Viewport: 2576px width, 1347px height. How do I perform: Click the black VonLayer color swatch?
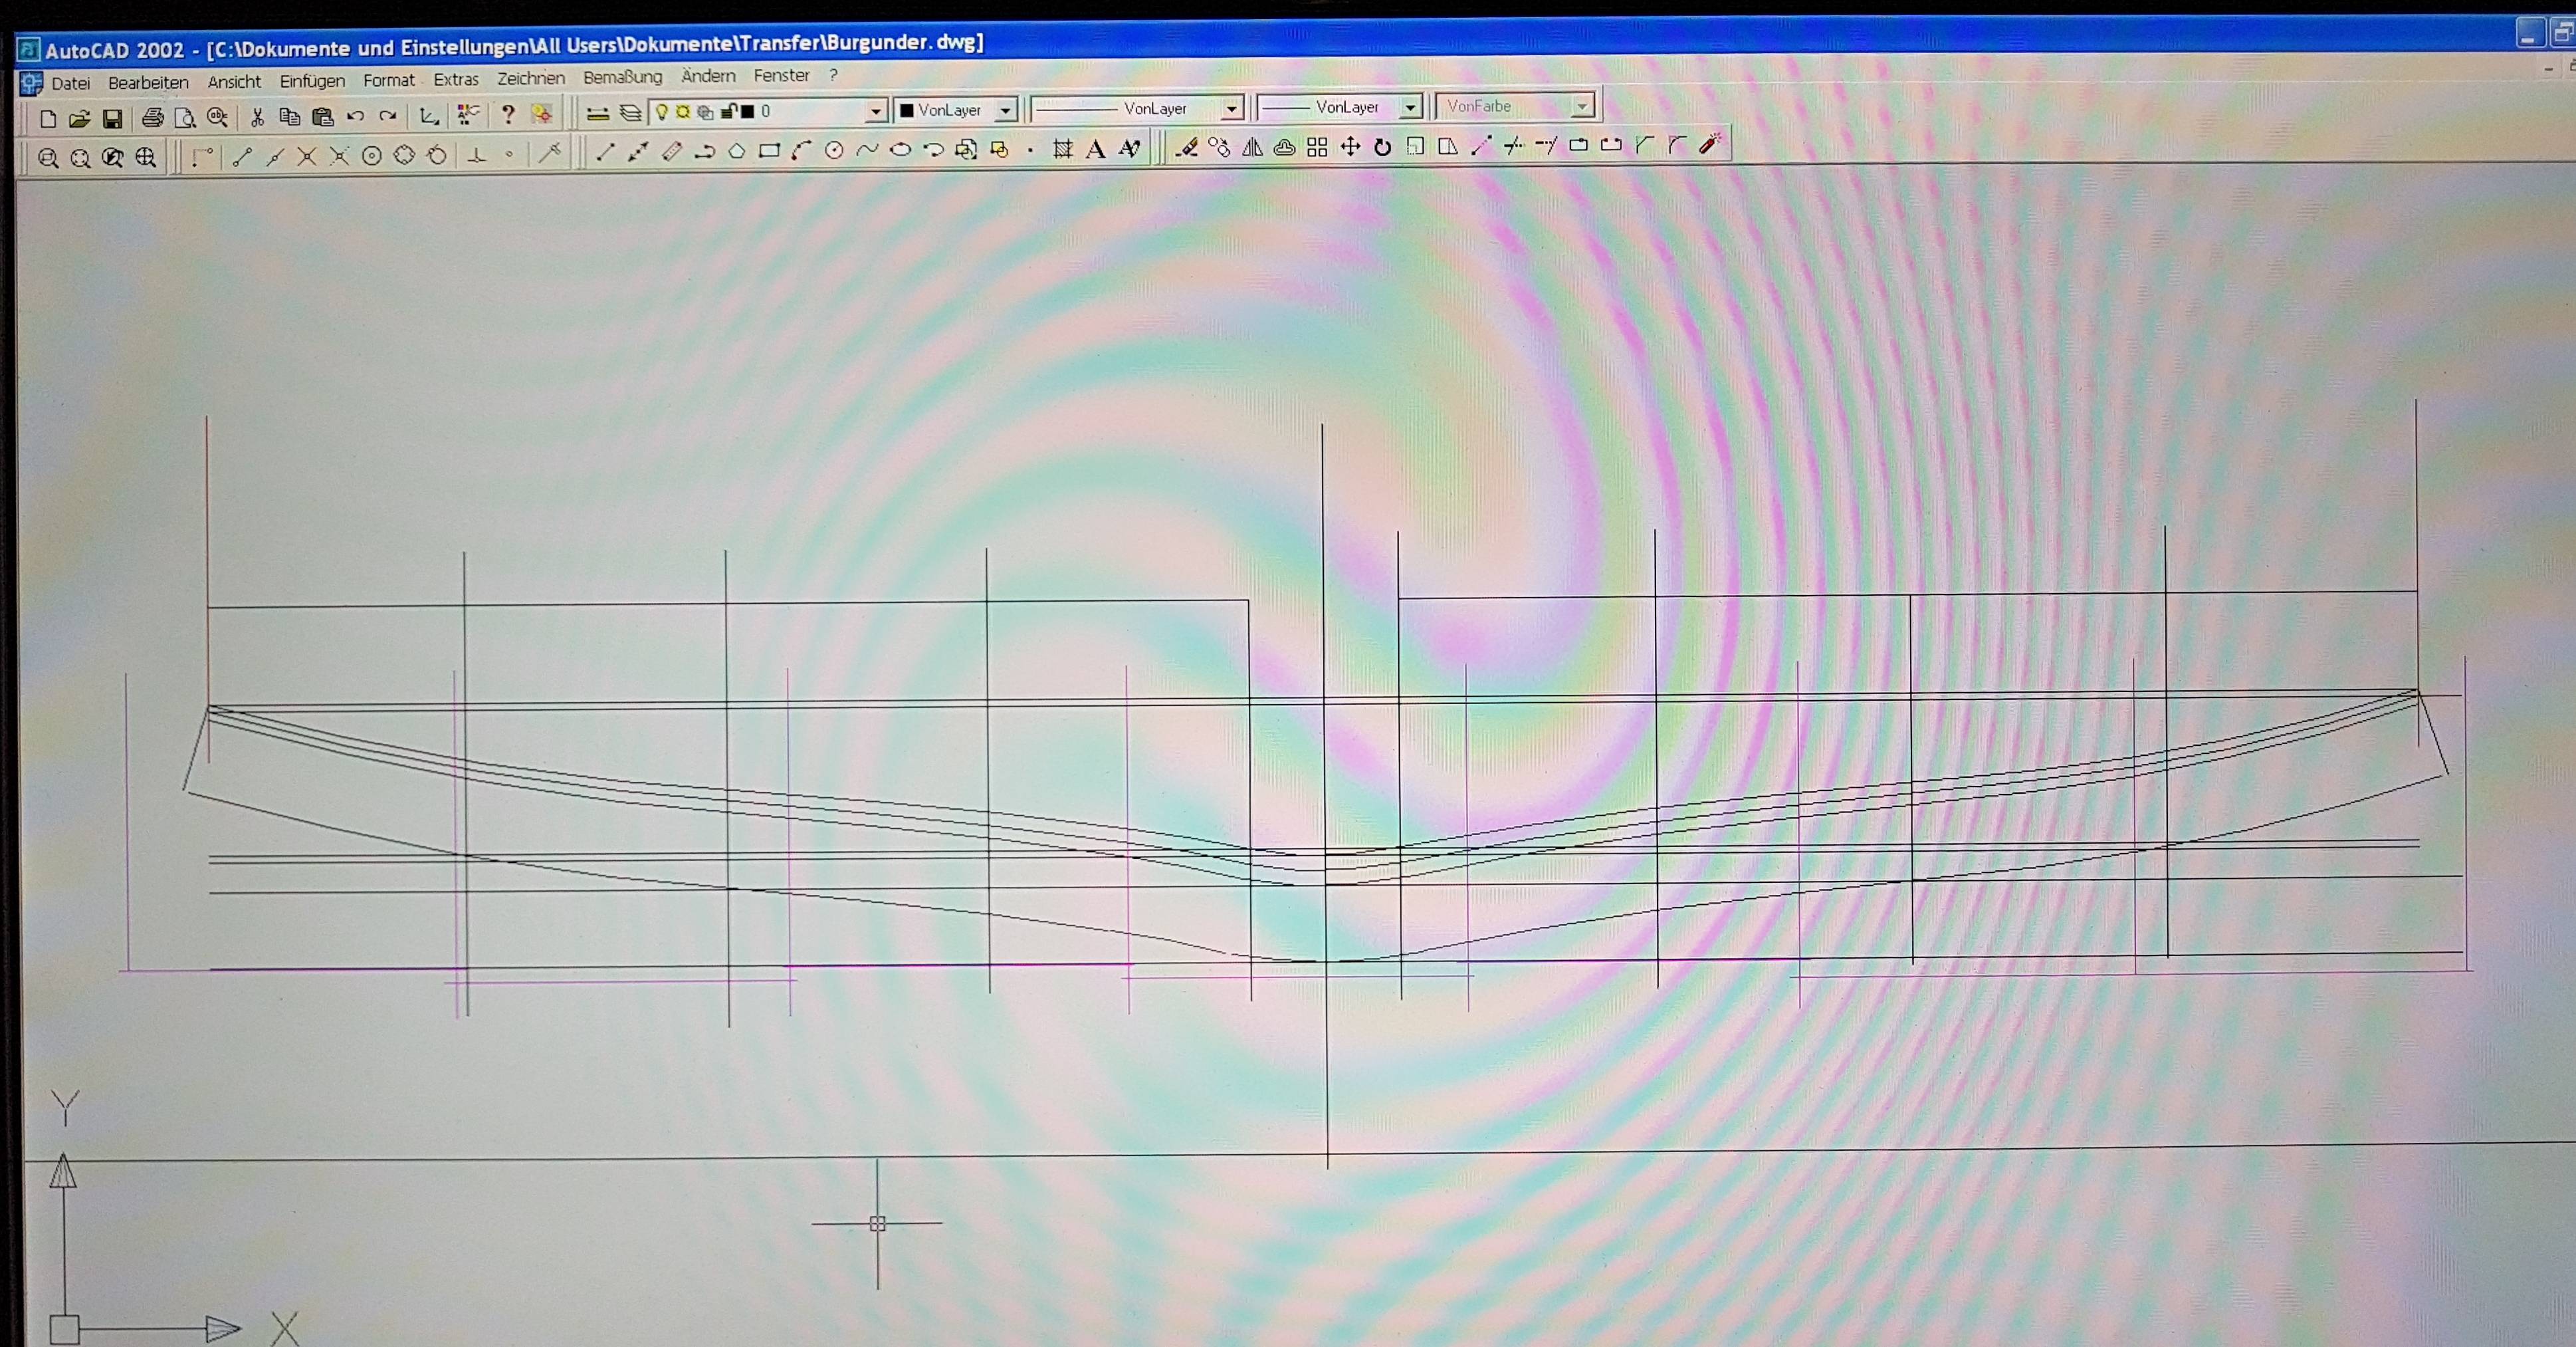(x=907, y=110)
